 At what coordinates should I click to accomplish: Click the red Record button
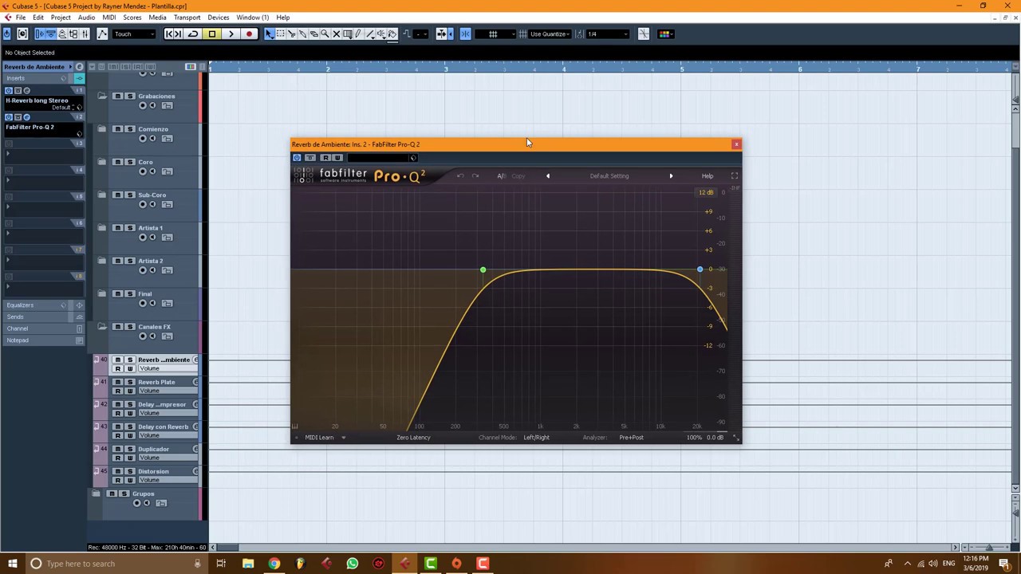[x=249, y=33]
